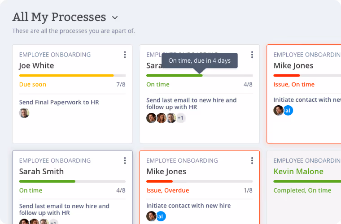
Task: Click Initiate contact with new hire on Overdue card
Action: (188, 206)
